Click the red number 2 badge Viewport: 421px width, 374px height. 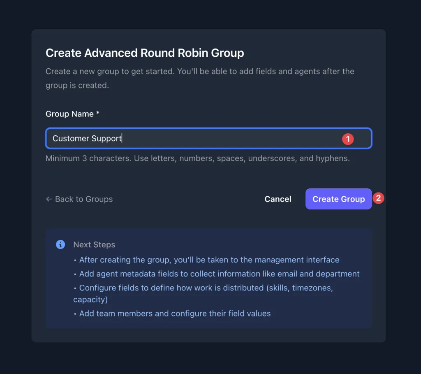[x=378, y=198]
